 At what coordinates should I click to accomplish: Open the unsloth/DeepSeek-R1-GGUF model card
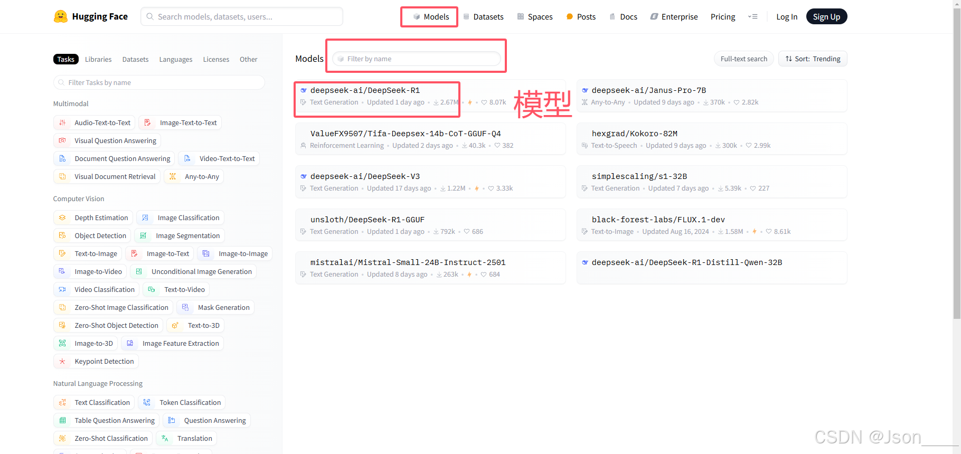[x=430, y=225]
